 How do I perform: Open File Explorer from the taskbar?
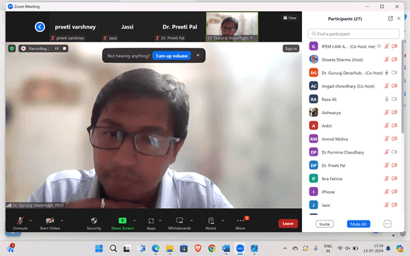click(x=169, y=248)
